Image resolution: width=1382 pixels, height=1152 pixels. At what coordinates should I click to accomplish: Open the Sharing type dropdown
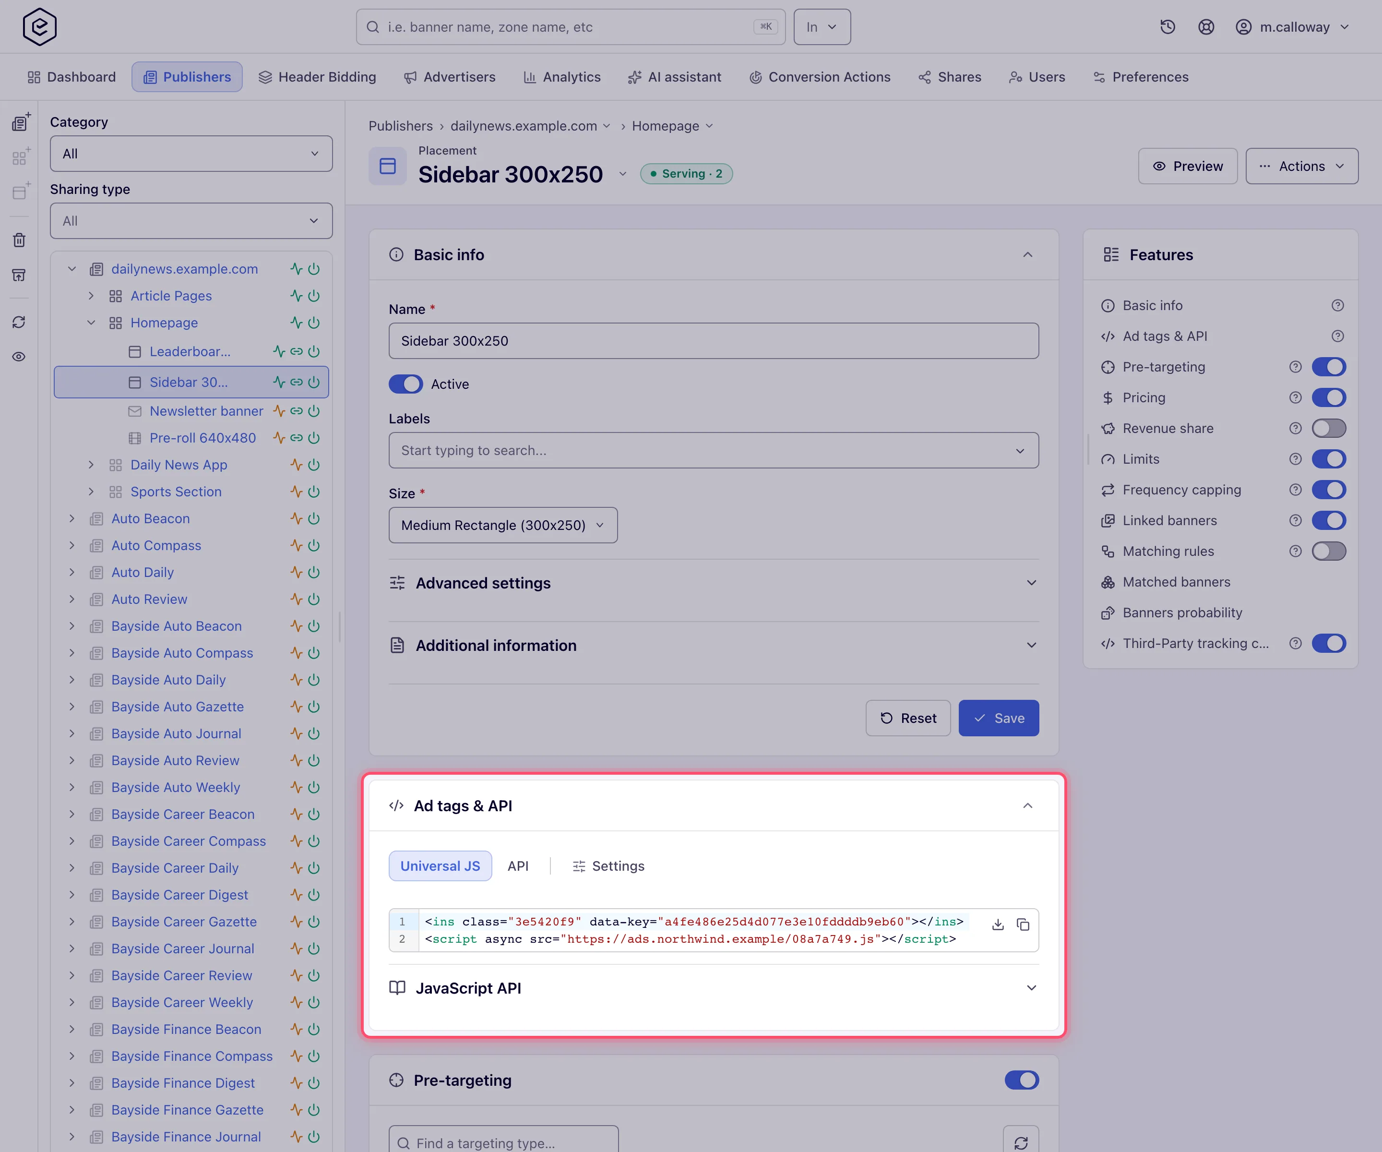point(191,220)
